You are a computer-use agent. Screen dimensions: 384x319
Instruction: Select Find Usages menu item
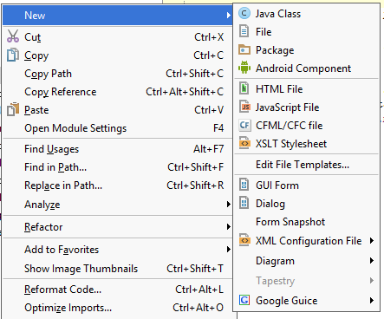[x=118, y=149]
